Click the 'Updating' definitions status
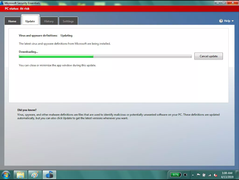The image size is (239, 180). (67, 35)
